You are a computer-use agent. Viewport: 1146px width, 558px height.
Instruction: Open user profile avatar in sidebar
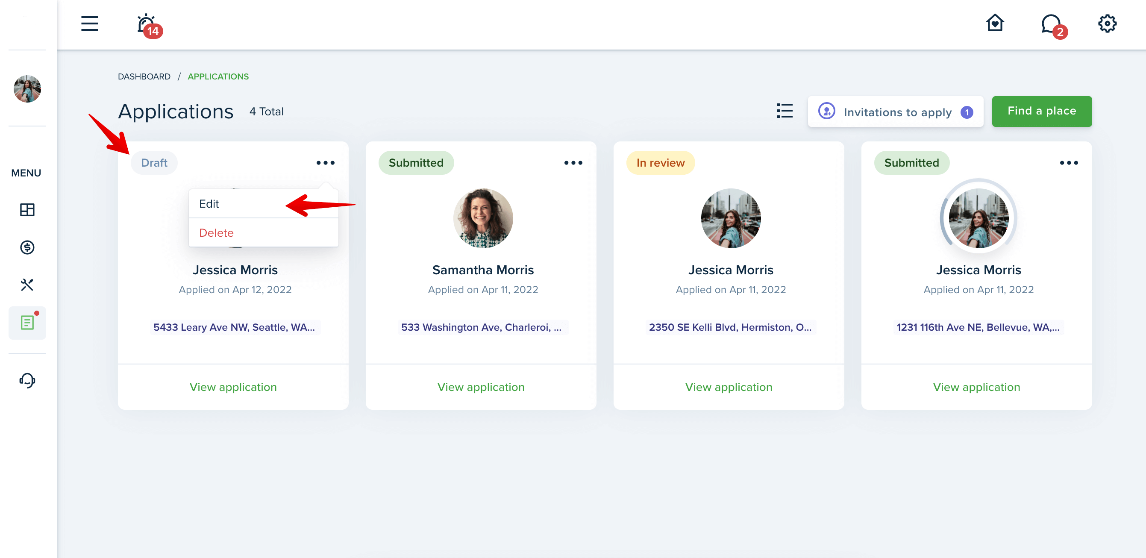[27, 88]
